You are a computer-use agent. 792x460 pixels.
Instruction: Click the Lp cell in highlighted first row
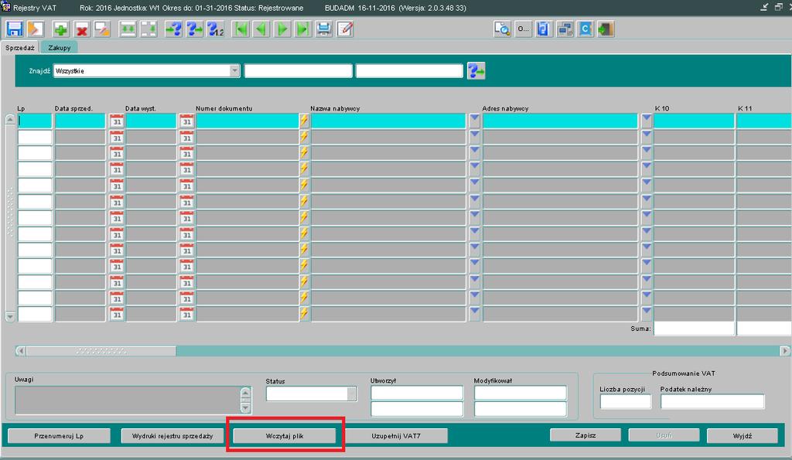click(x=35, y=121)
